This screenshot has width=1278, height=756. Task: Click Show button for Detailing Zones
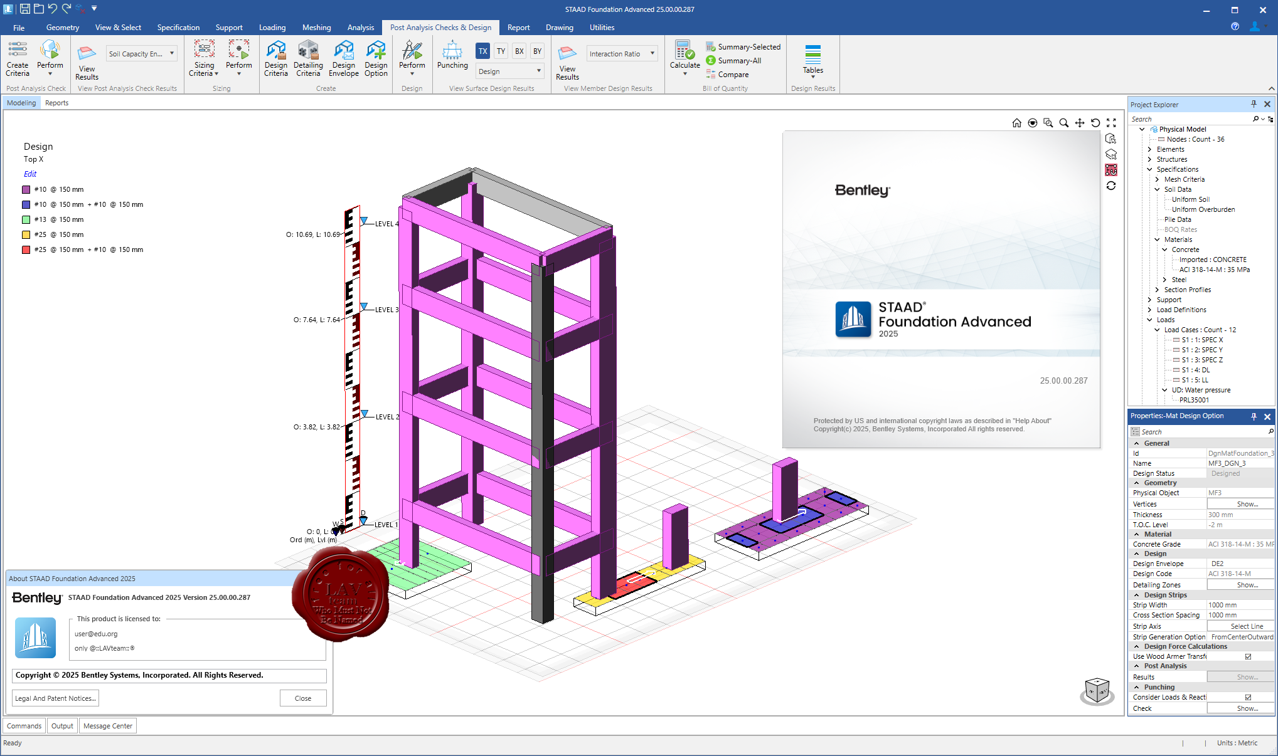pyautogui.click(x=1240, y=585)
